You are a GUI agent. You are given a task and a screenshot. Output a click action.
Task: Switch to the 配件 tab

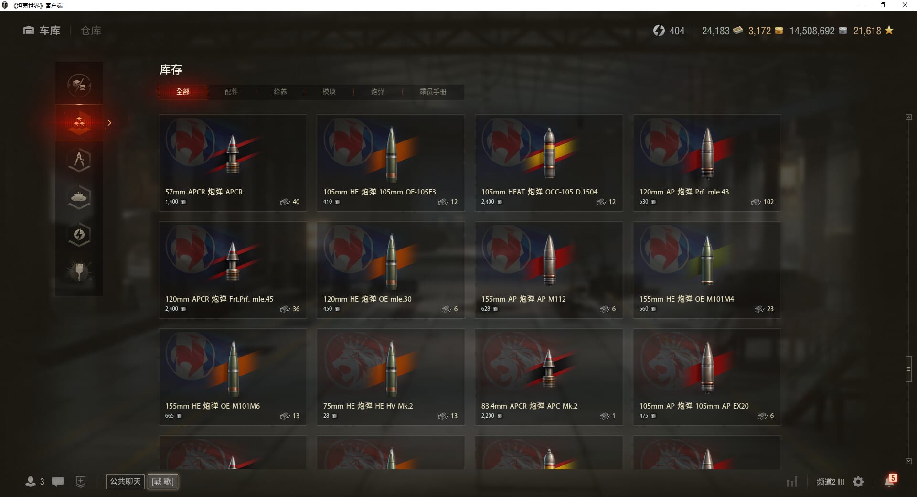(x=232, y=92)
